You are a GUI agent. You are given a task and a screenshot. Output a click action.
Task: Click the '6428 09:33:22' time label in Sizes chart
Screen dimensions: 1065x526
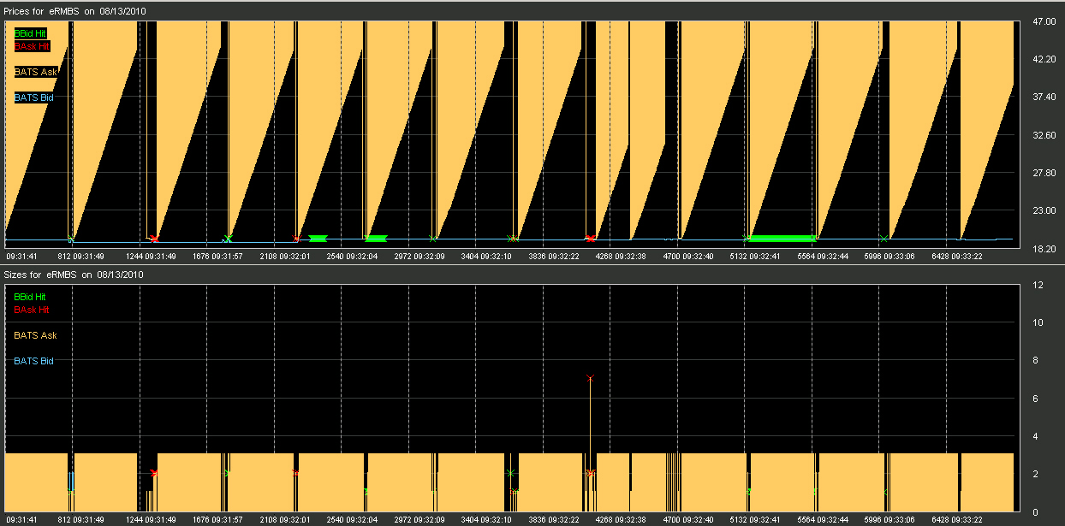tap(957, 519)
